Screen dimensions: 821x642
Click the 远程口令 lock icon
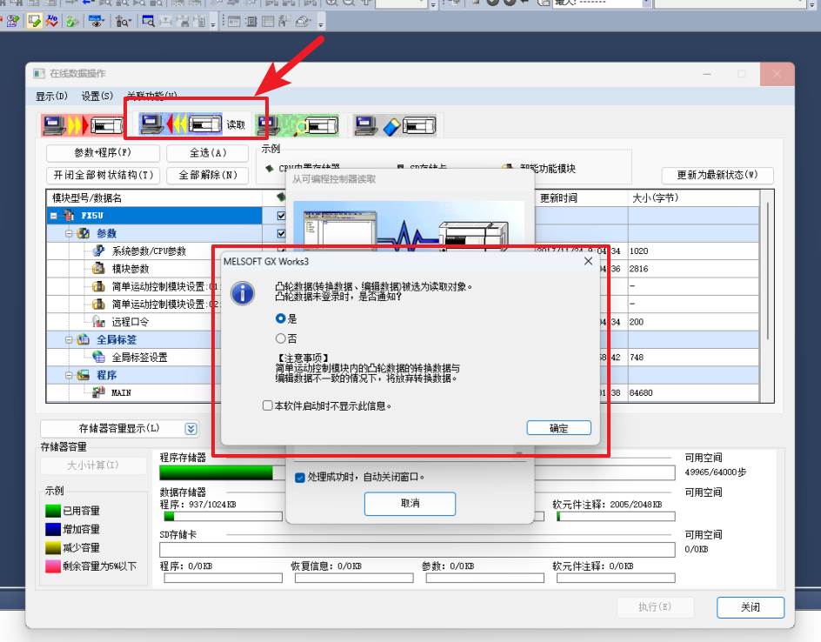pyautogui.click(x=98, y=322)
